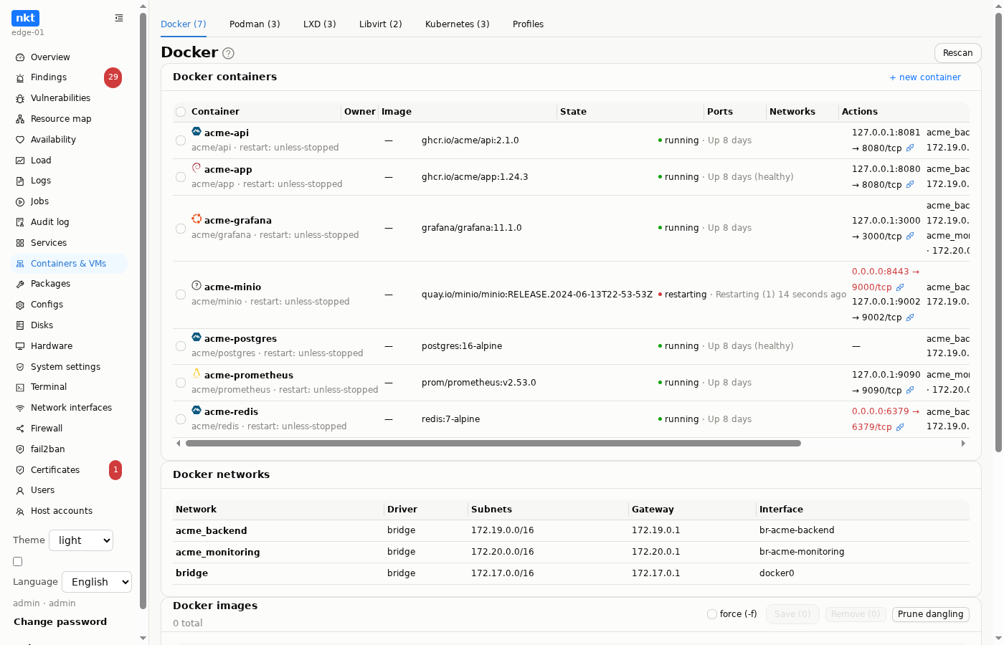
Task: Click the Resource map icon
Action: tap(20, 119)
